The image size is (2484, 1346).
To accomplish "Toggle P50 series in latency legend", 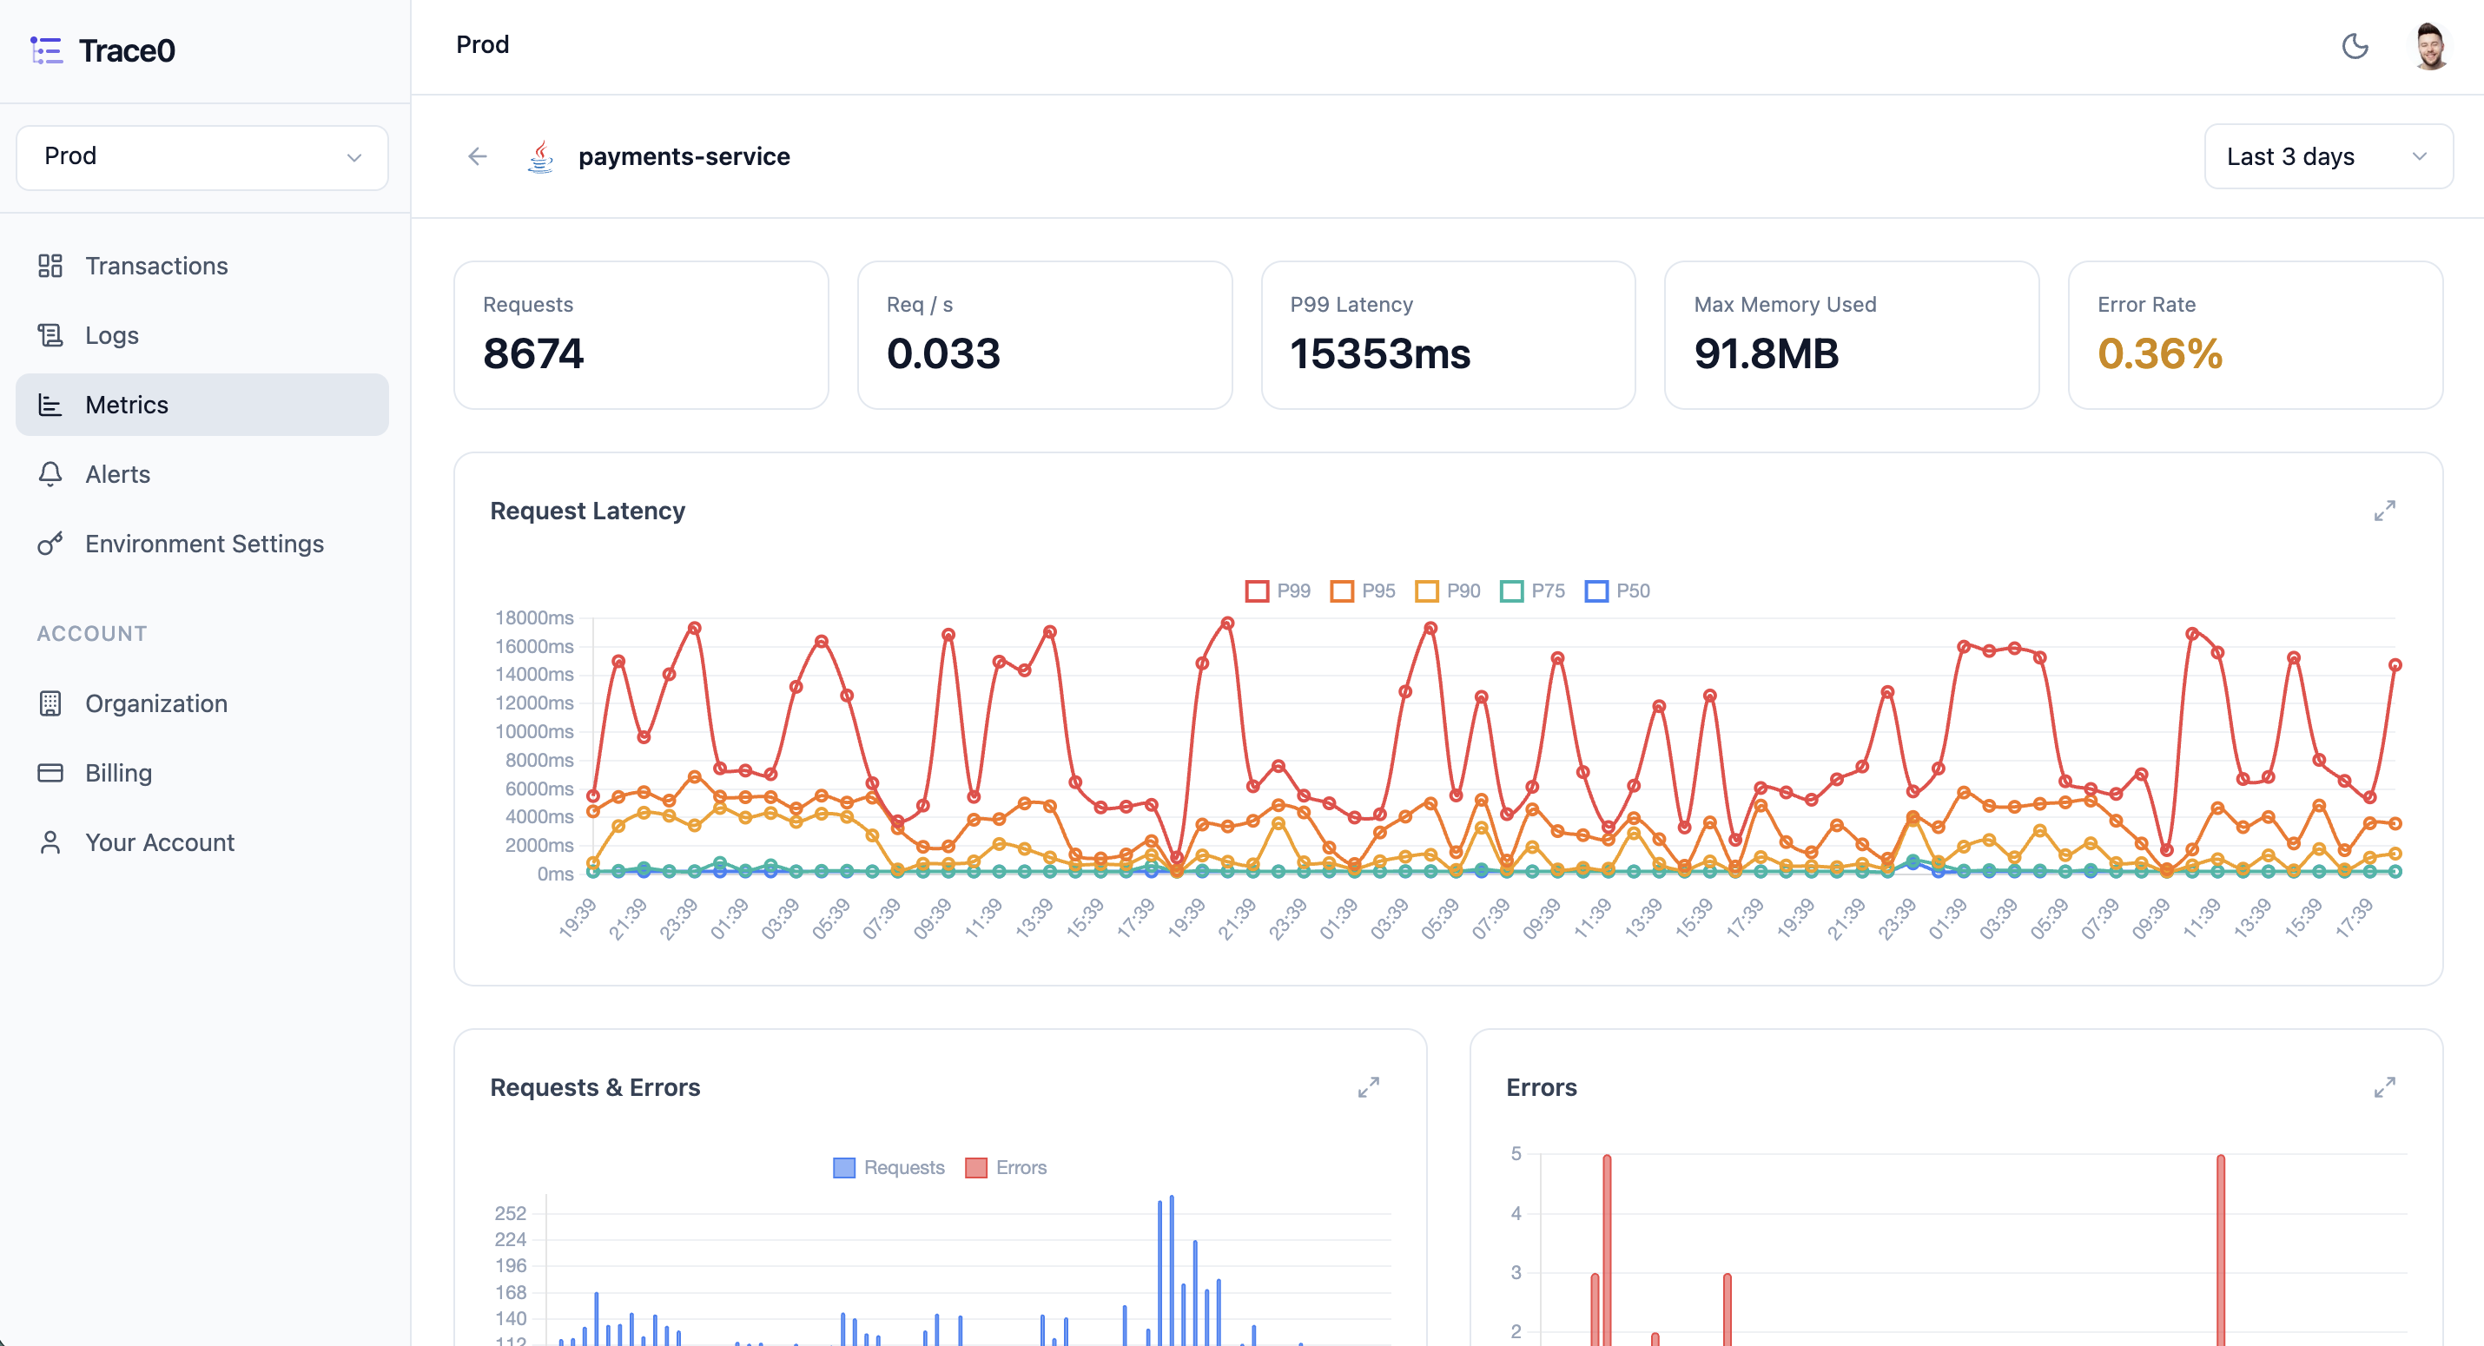I will [1617, 591].
